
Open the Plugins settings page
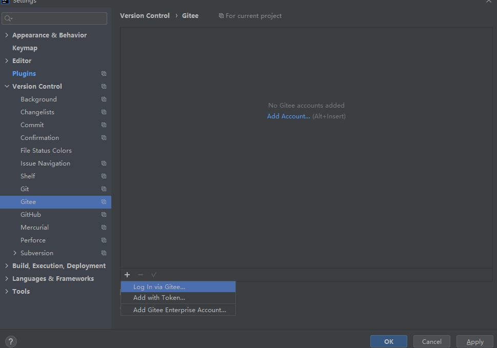tap(24, 73)
